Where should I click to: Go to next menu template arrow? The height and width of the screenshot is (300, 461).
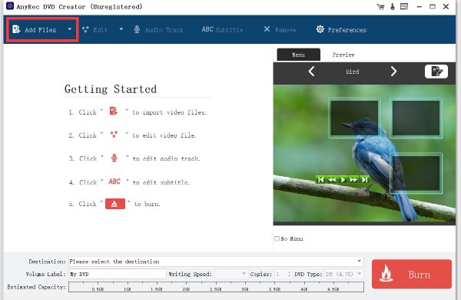tap(393, 72)
